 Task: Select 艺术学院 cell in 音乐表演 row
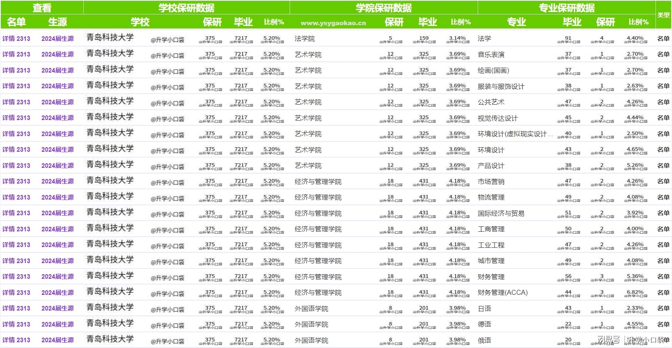(308, 54)
